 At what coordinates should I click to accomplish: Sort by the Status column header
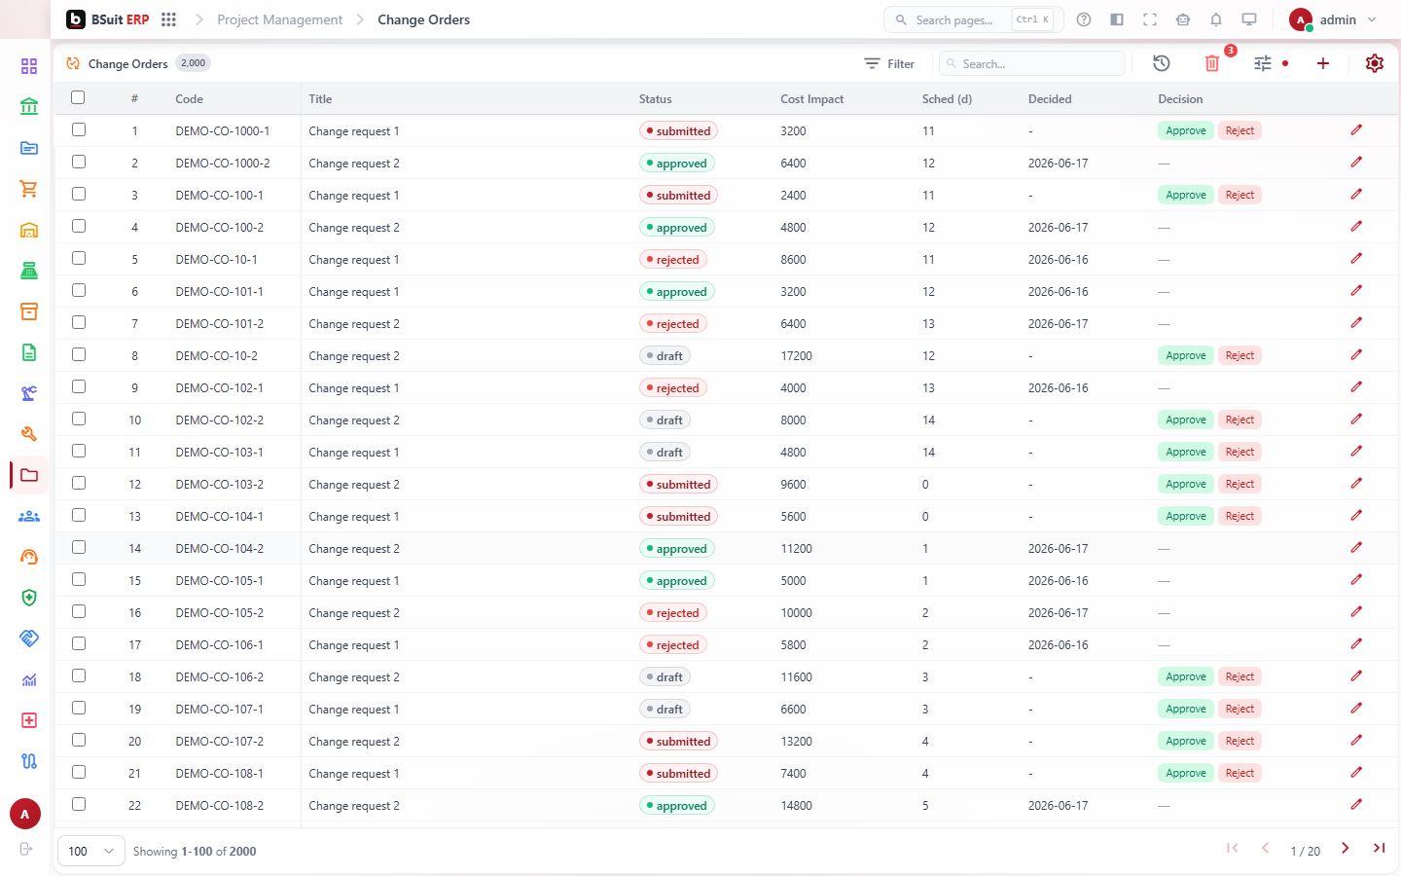coord(655,98)
